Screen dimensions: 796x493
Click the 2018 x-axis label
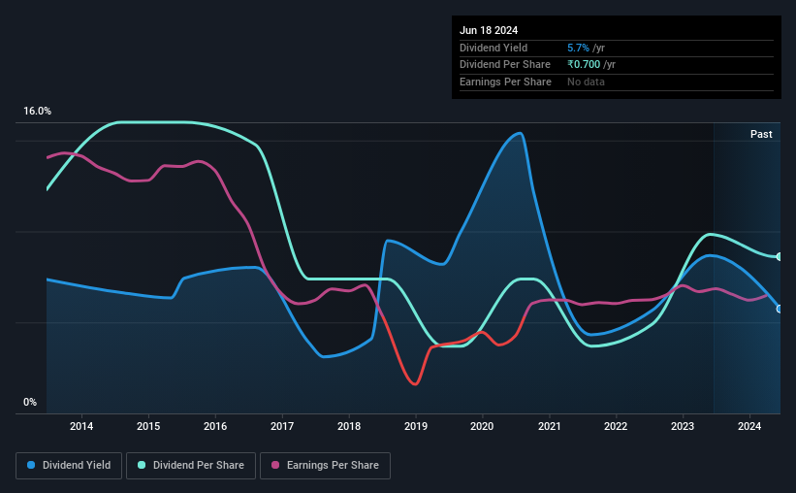(x=349, y=426)
